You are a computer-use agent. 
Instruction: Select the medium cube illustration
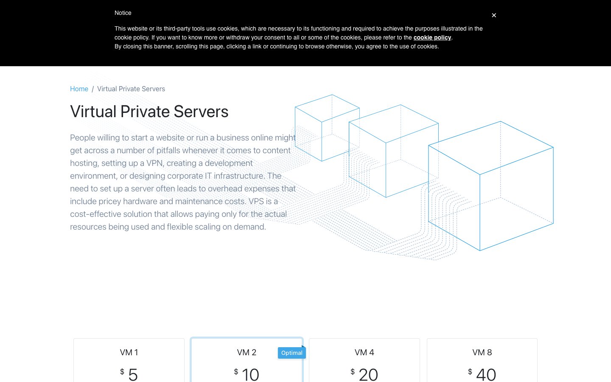[393, 151]
